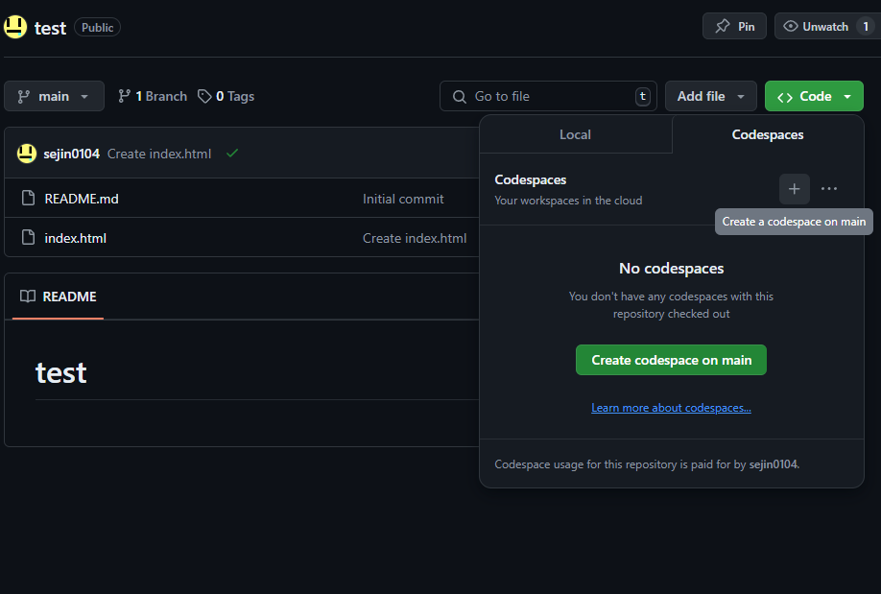Click the angle brackets icon on Code button
Screen dimensions: 881x594
tap(785, 97)
